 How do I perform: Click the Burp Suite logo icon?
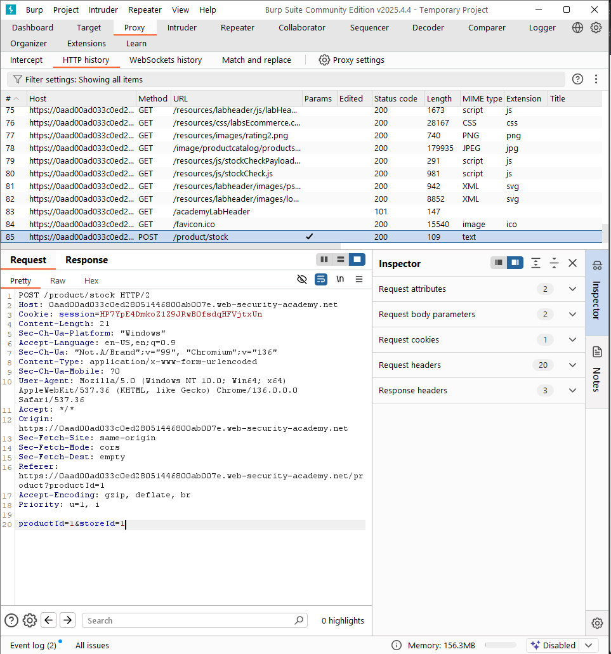(11, 9)
